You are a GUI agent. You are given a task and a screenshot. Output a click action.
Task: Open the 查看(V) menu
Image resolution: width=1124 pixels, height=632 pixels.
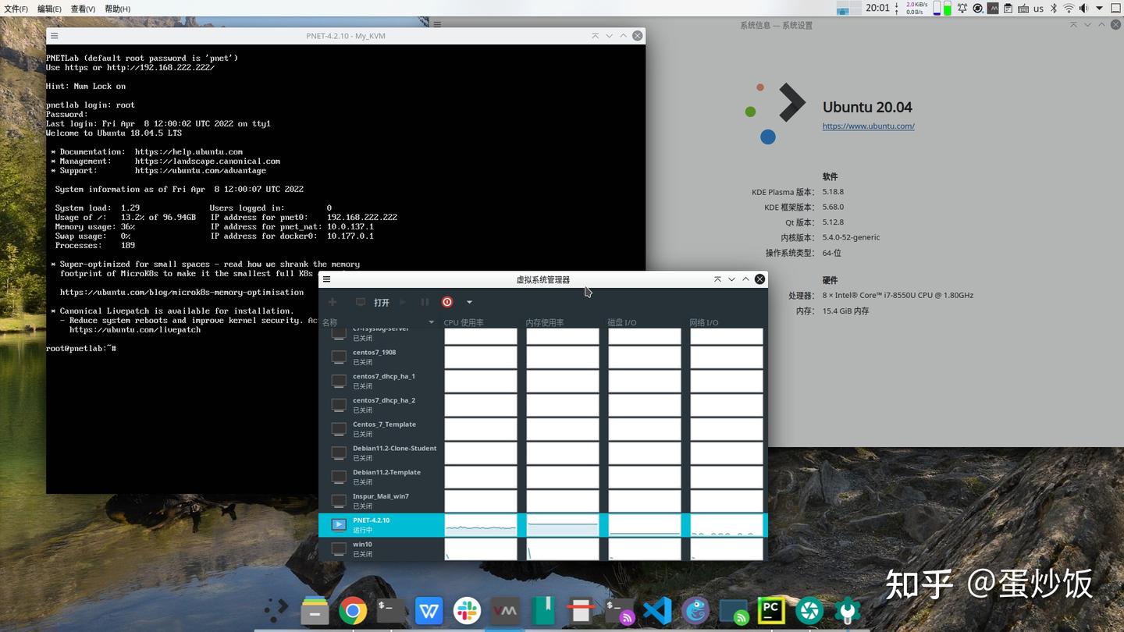[83, 9]
